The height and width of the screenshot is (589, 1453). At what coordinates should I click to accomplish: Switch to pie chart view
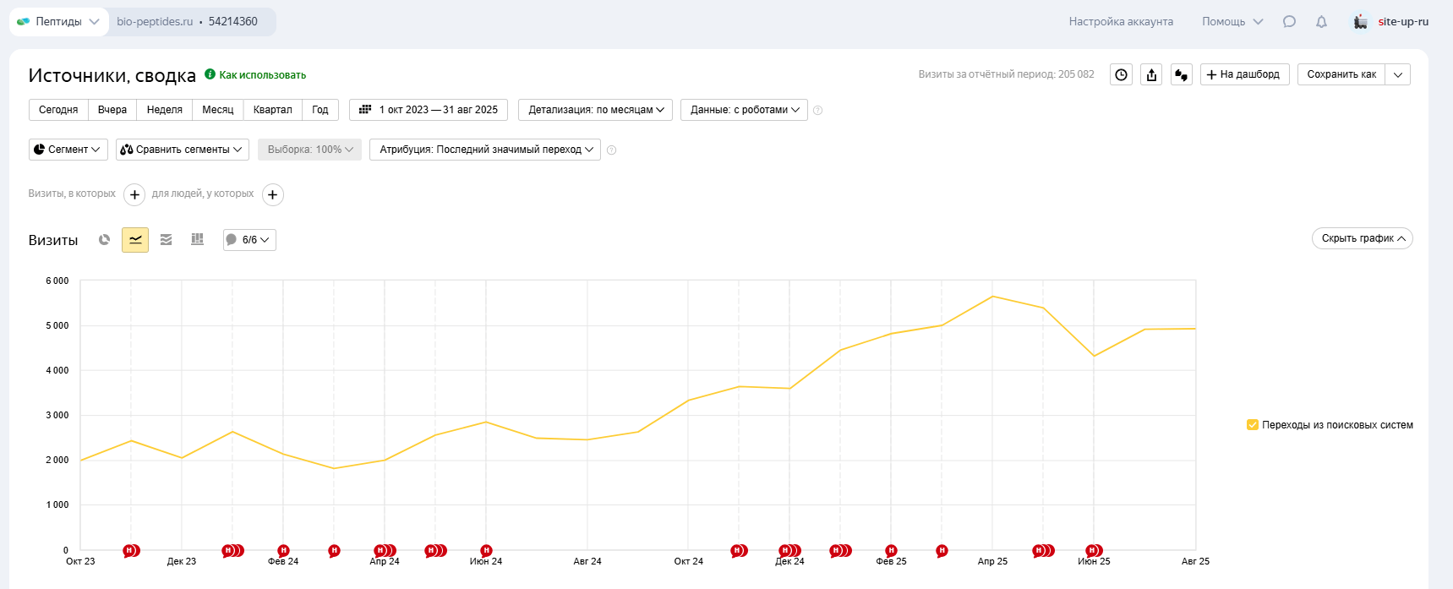(104, 240)
